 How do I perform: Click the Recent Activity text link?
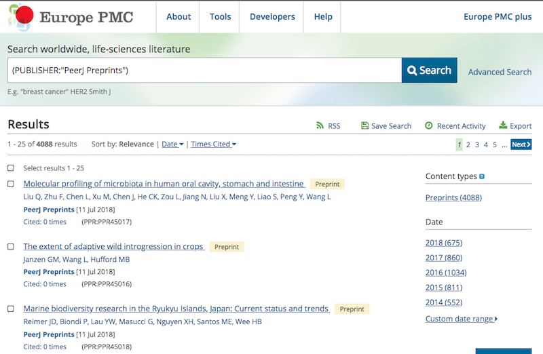tap(462, 126)
